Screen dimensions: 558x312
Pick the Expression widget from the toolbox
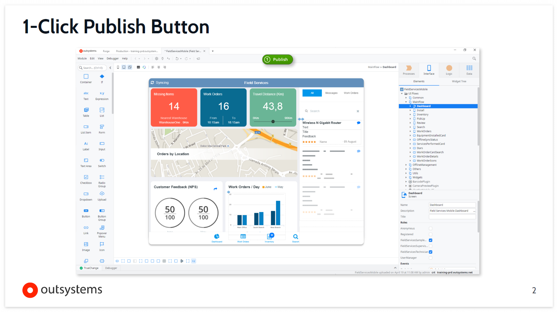[x=102, y=96]
